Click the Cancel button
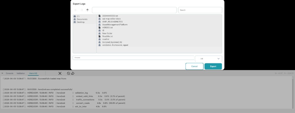Image resolution: width=295 pixels, height=113 pixels. coord(194,66)
